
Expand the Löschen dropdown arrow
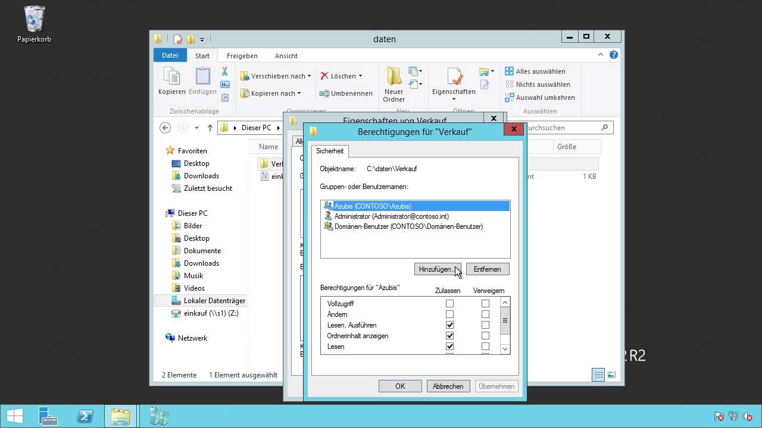(360, 76)
